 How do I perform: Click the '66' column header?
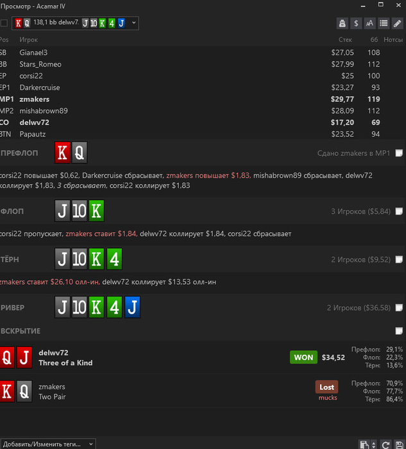click(374, 40)
